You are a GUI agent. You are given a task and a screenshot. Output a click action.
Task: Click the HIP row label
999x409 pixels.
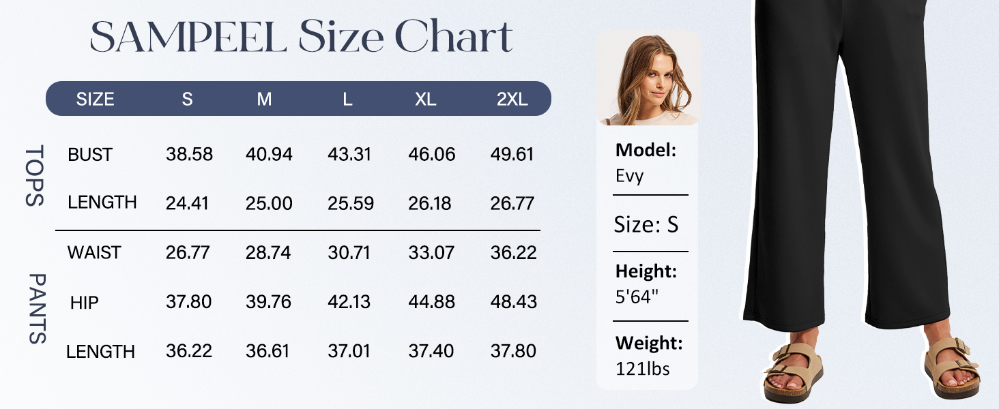point(85,302)
